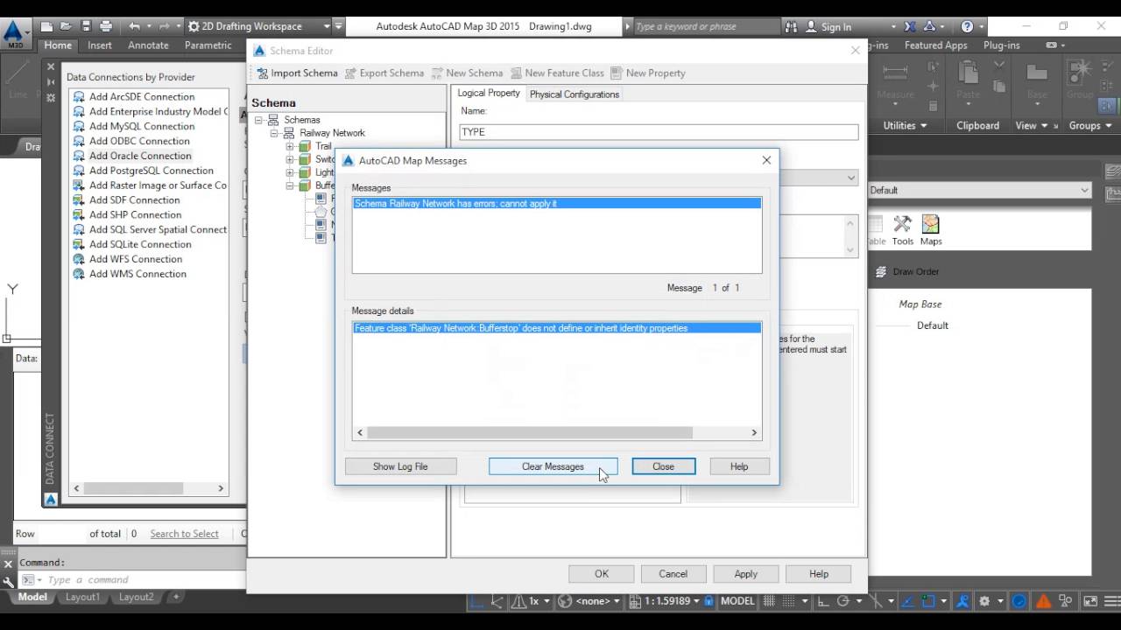
Task: Click the lock icon beside the scale in status bar
Action: (709, 601)
